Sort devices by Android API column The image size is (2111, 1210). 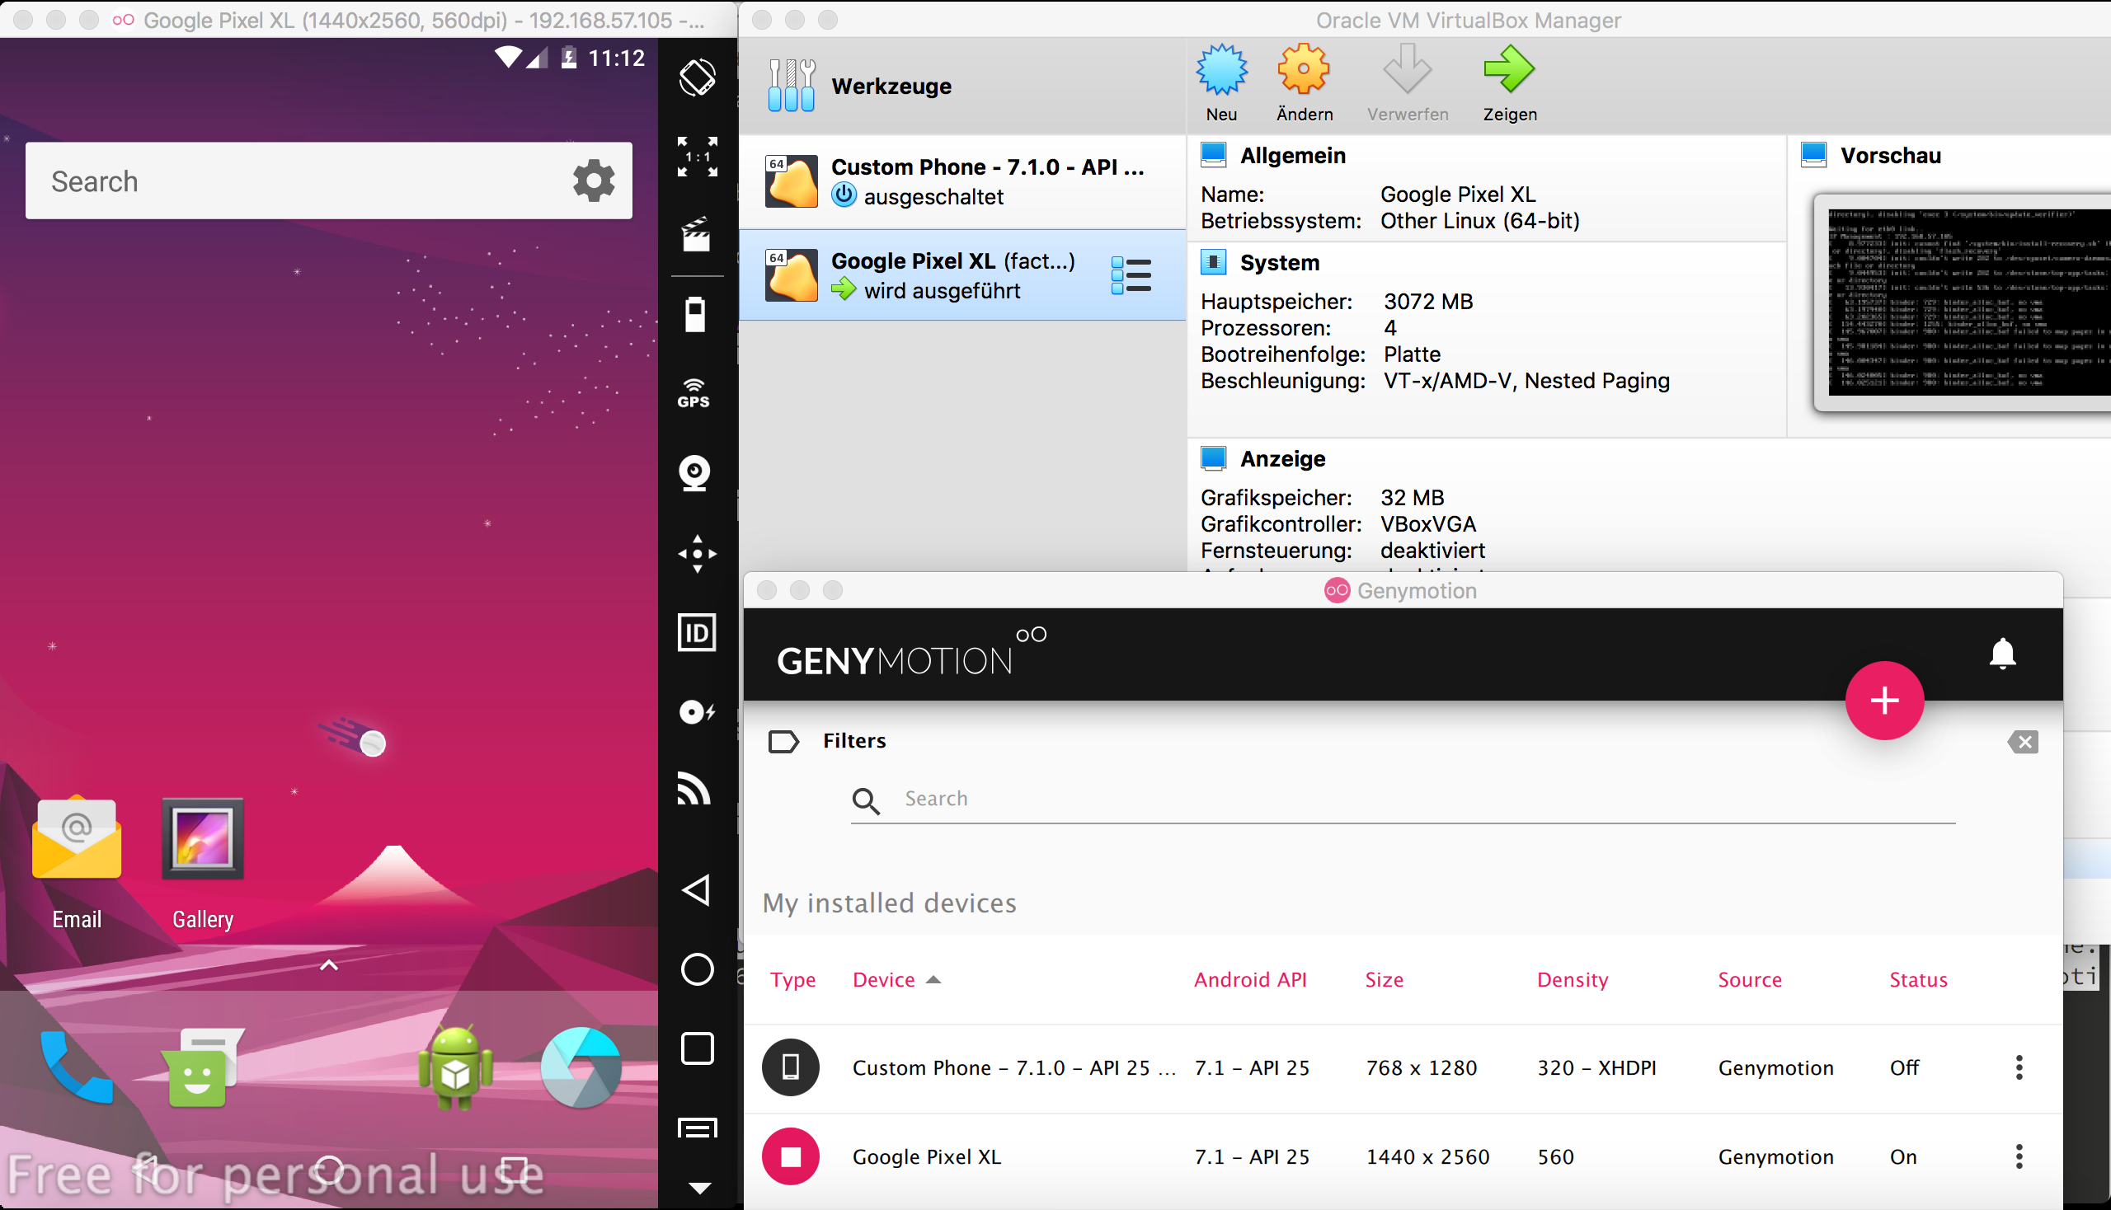[1249, 980]
